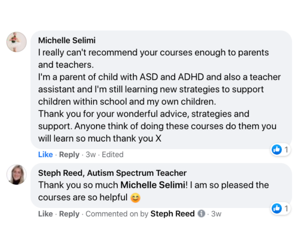Open Steph Reed link in Commented on by
Viewport: 298px width, 250px height.
(172, 214)
